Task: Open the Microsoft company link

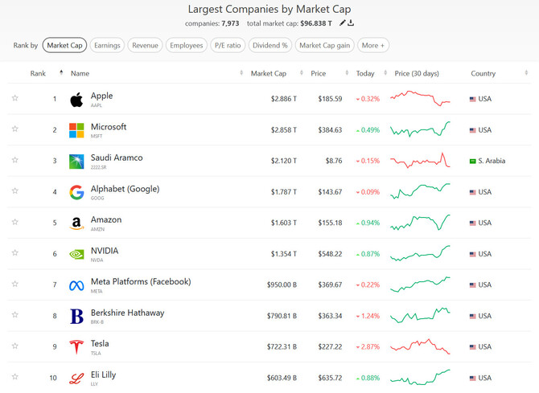Action: (x=109, y=127)
